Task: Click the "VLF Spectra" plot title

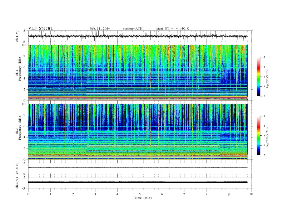Action: coord(40,28)
